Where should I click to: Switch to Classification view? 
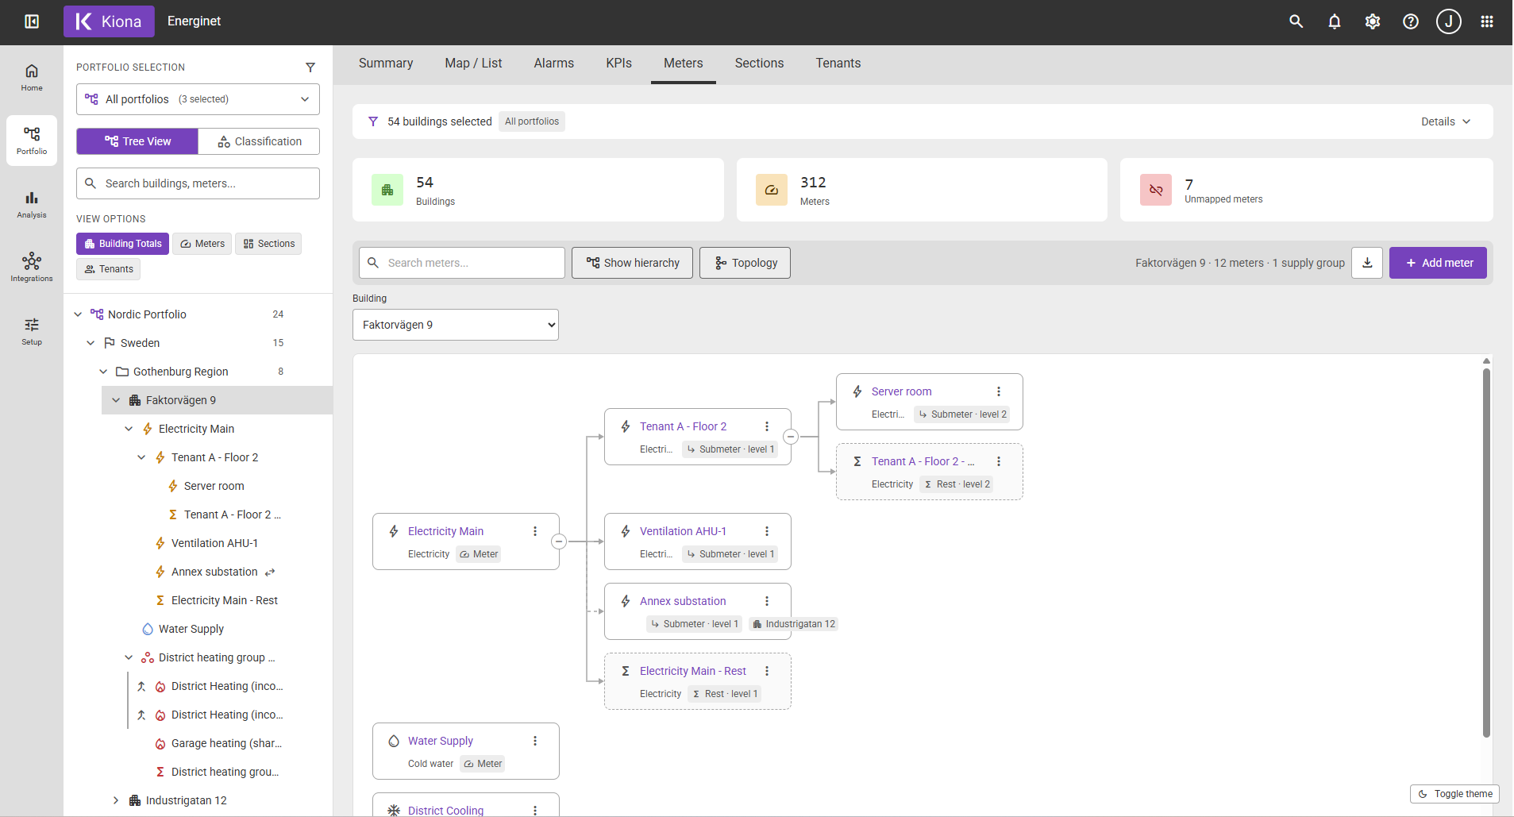tap(259, 141)
